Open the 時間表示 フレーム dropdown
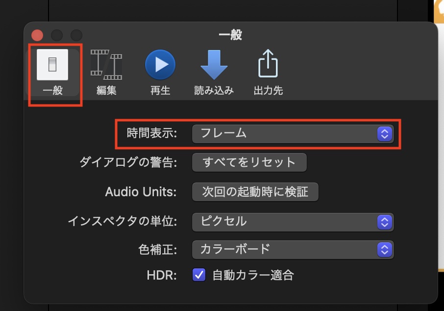Viewport: 444px width, 311px height. click(293, 134)
